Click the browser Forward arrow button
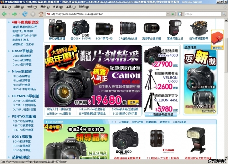 tap(14, 14)
